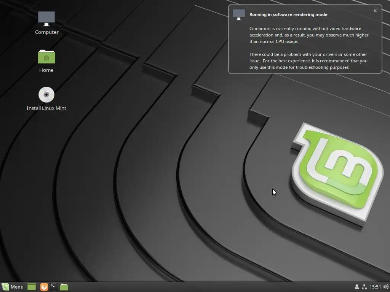Click the paragraph beginning 'There could be a problem'
This screenshot has width=390, height=292.
(308, 61)
